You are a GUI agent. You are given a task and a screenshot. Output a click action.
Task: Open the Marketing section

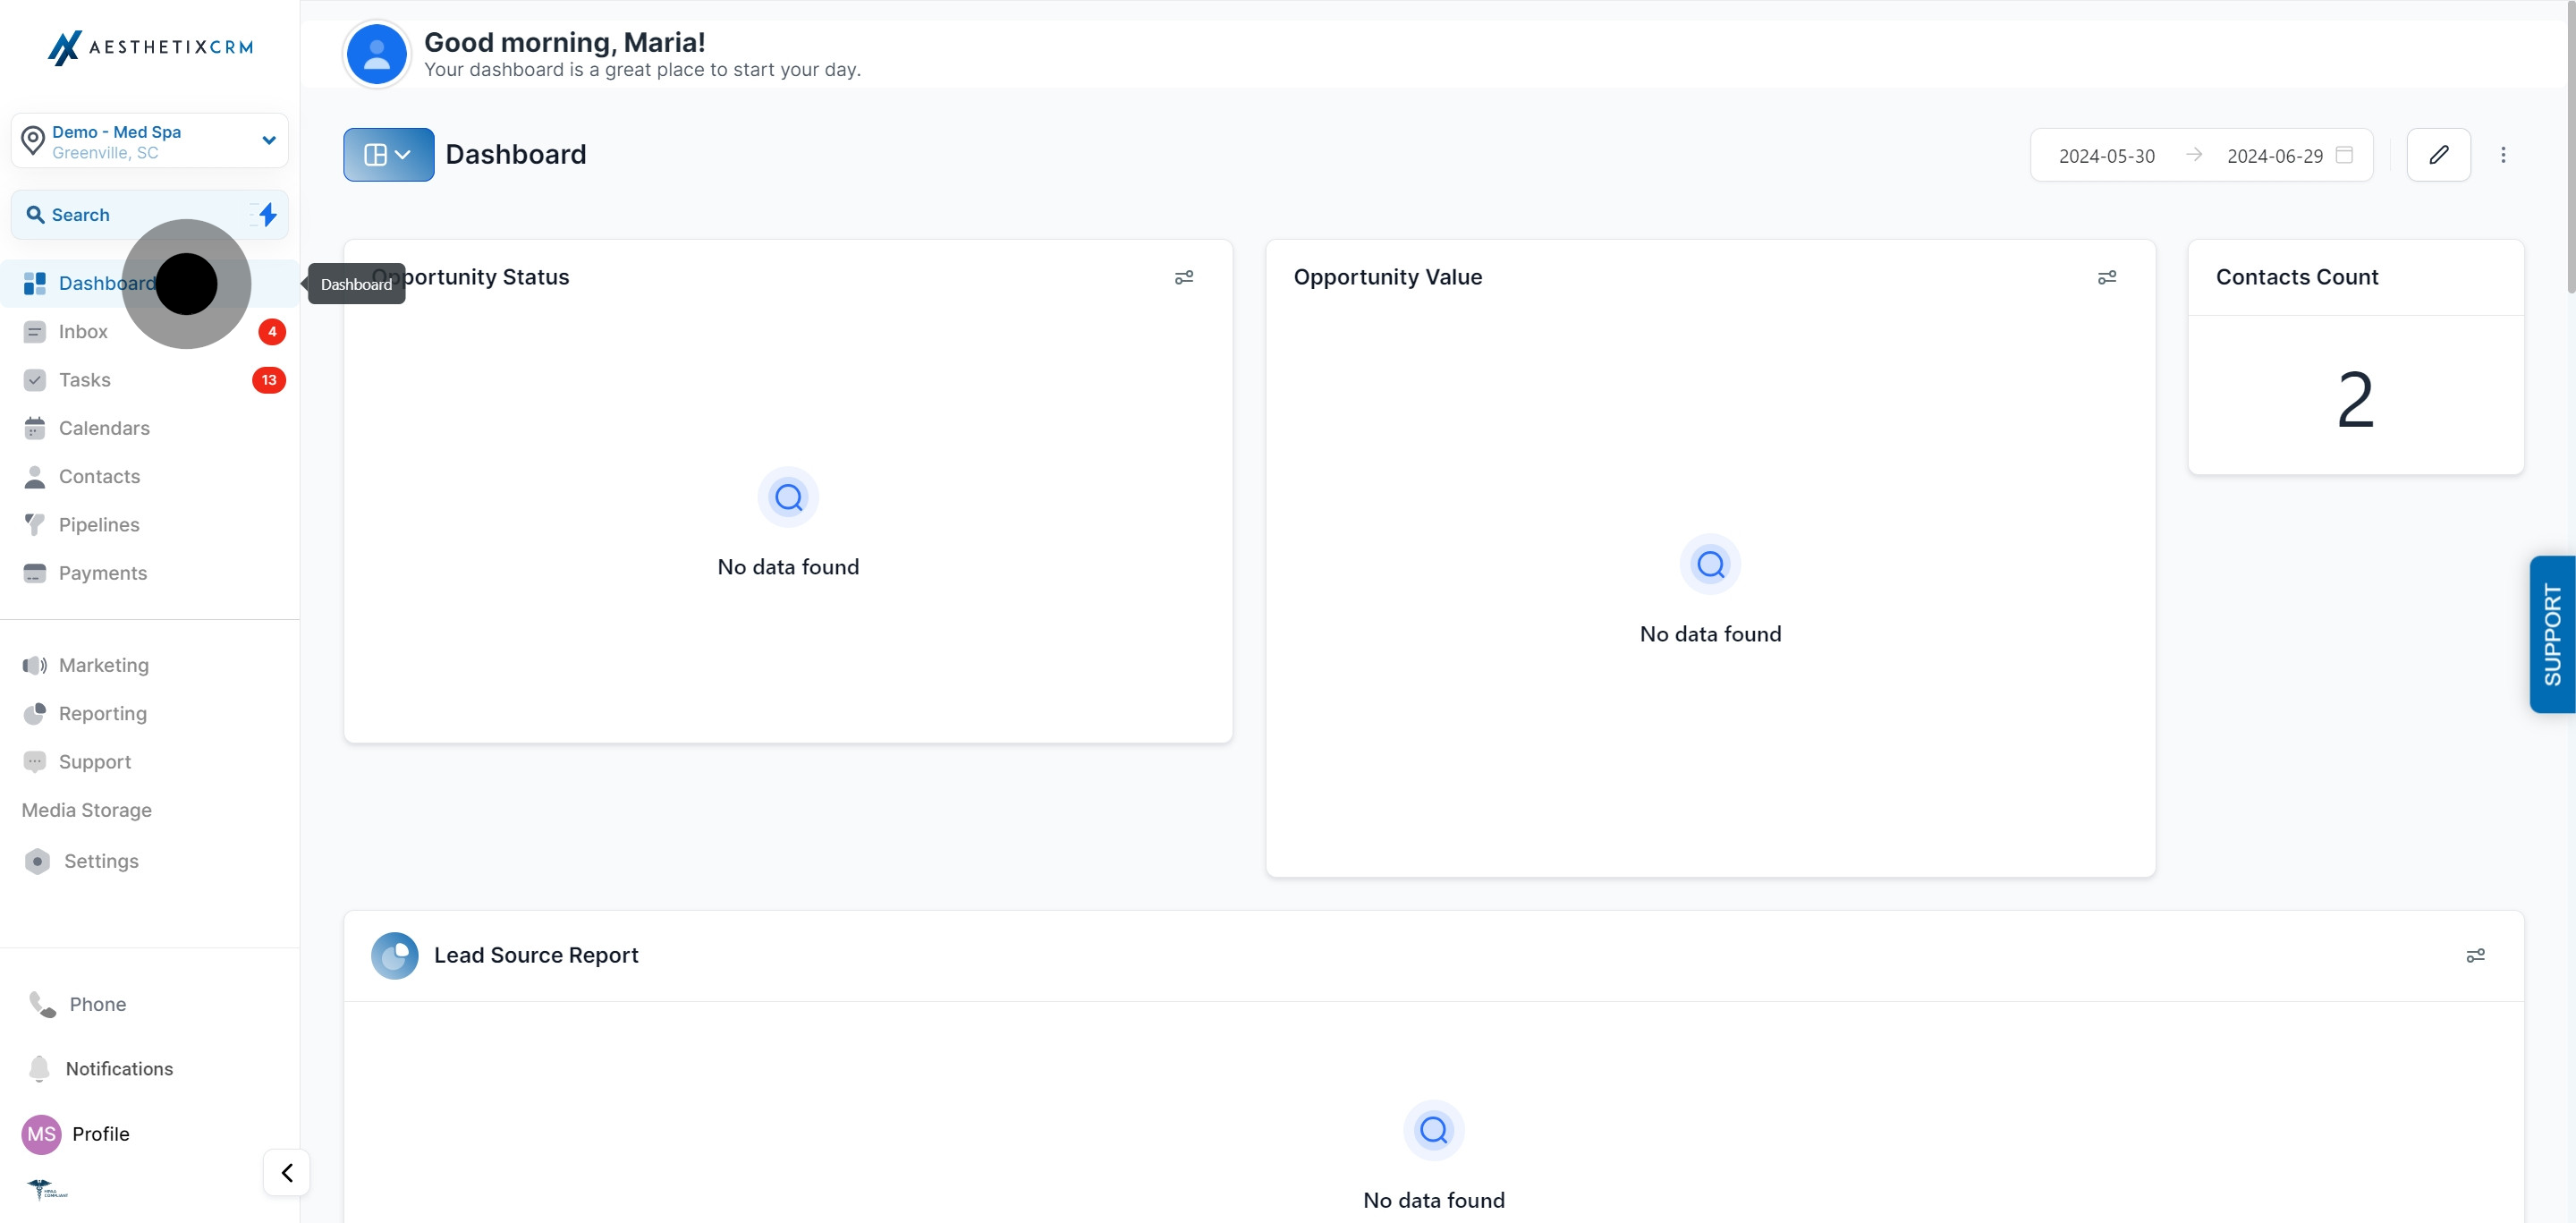coord(105,665)
